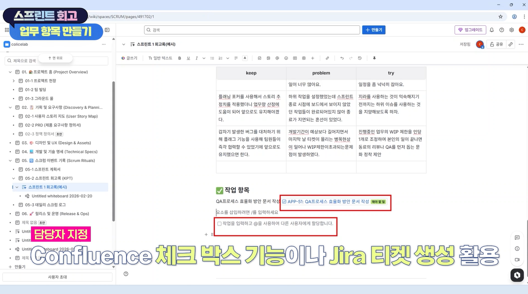Open the 공유 share button
Image resolution: width=528 pixels, height=294 pixels.
point(496,44)
